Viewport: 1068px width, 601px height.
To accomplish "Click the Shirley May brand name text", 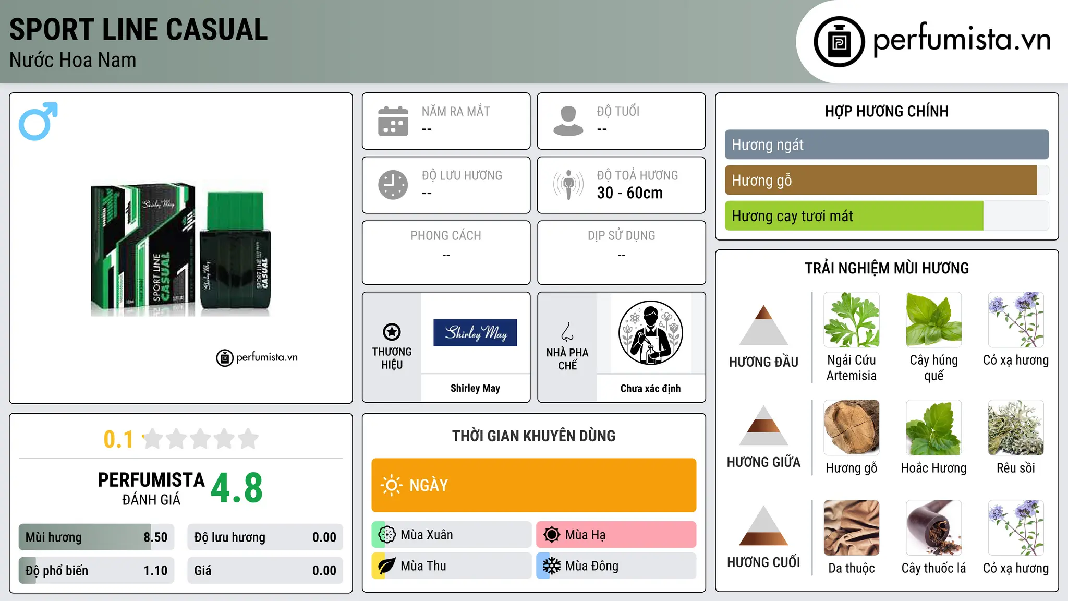I will [x=475, y=388].
